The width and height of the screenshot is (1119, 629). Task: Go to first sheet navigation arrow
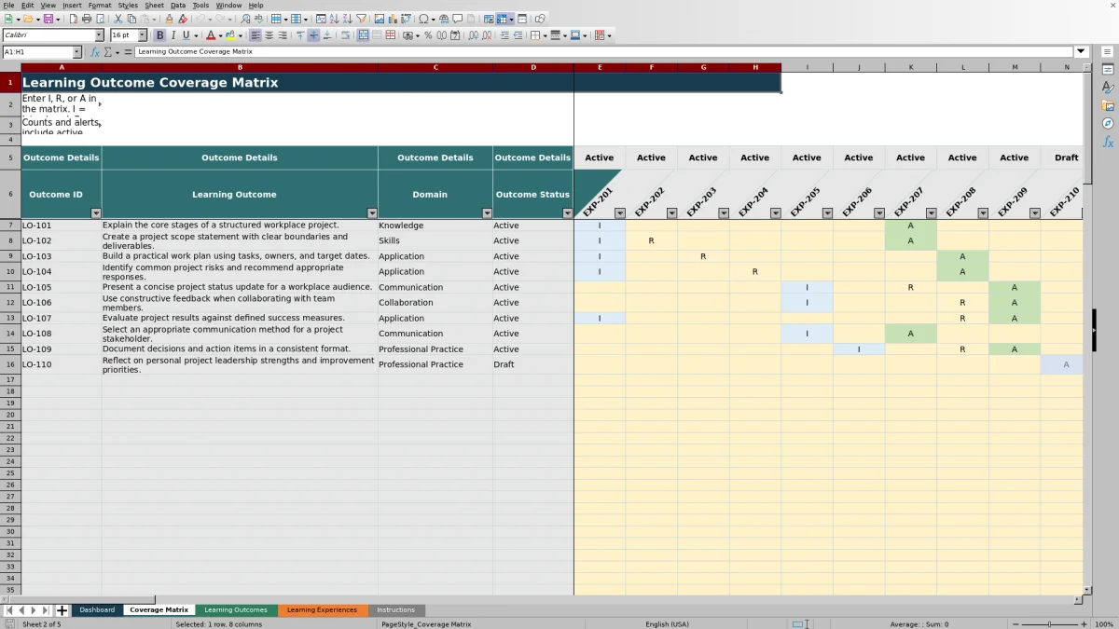point(9,610)
